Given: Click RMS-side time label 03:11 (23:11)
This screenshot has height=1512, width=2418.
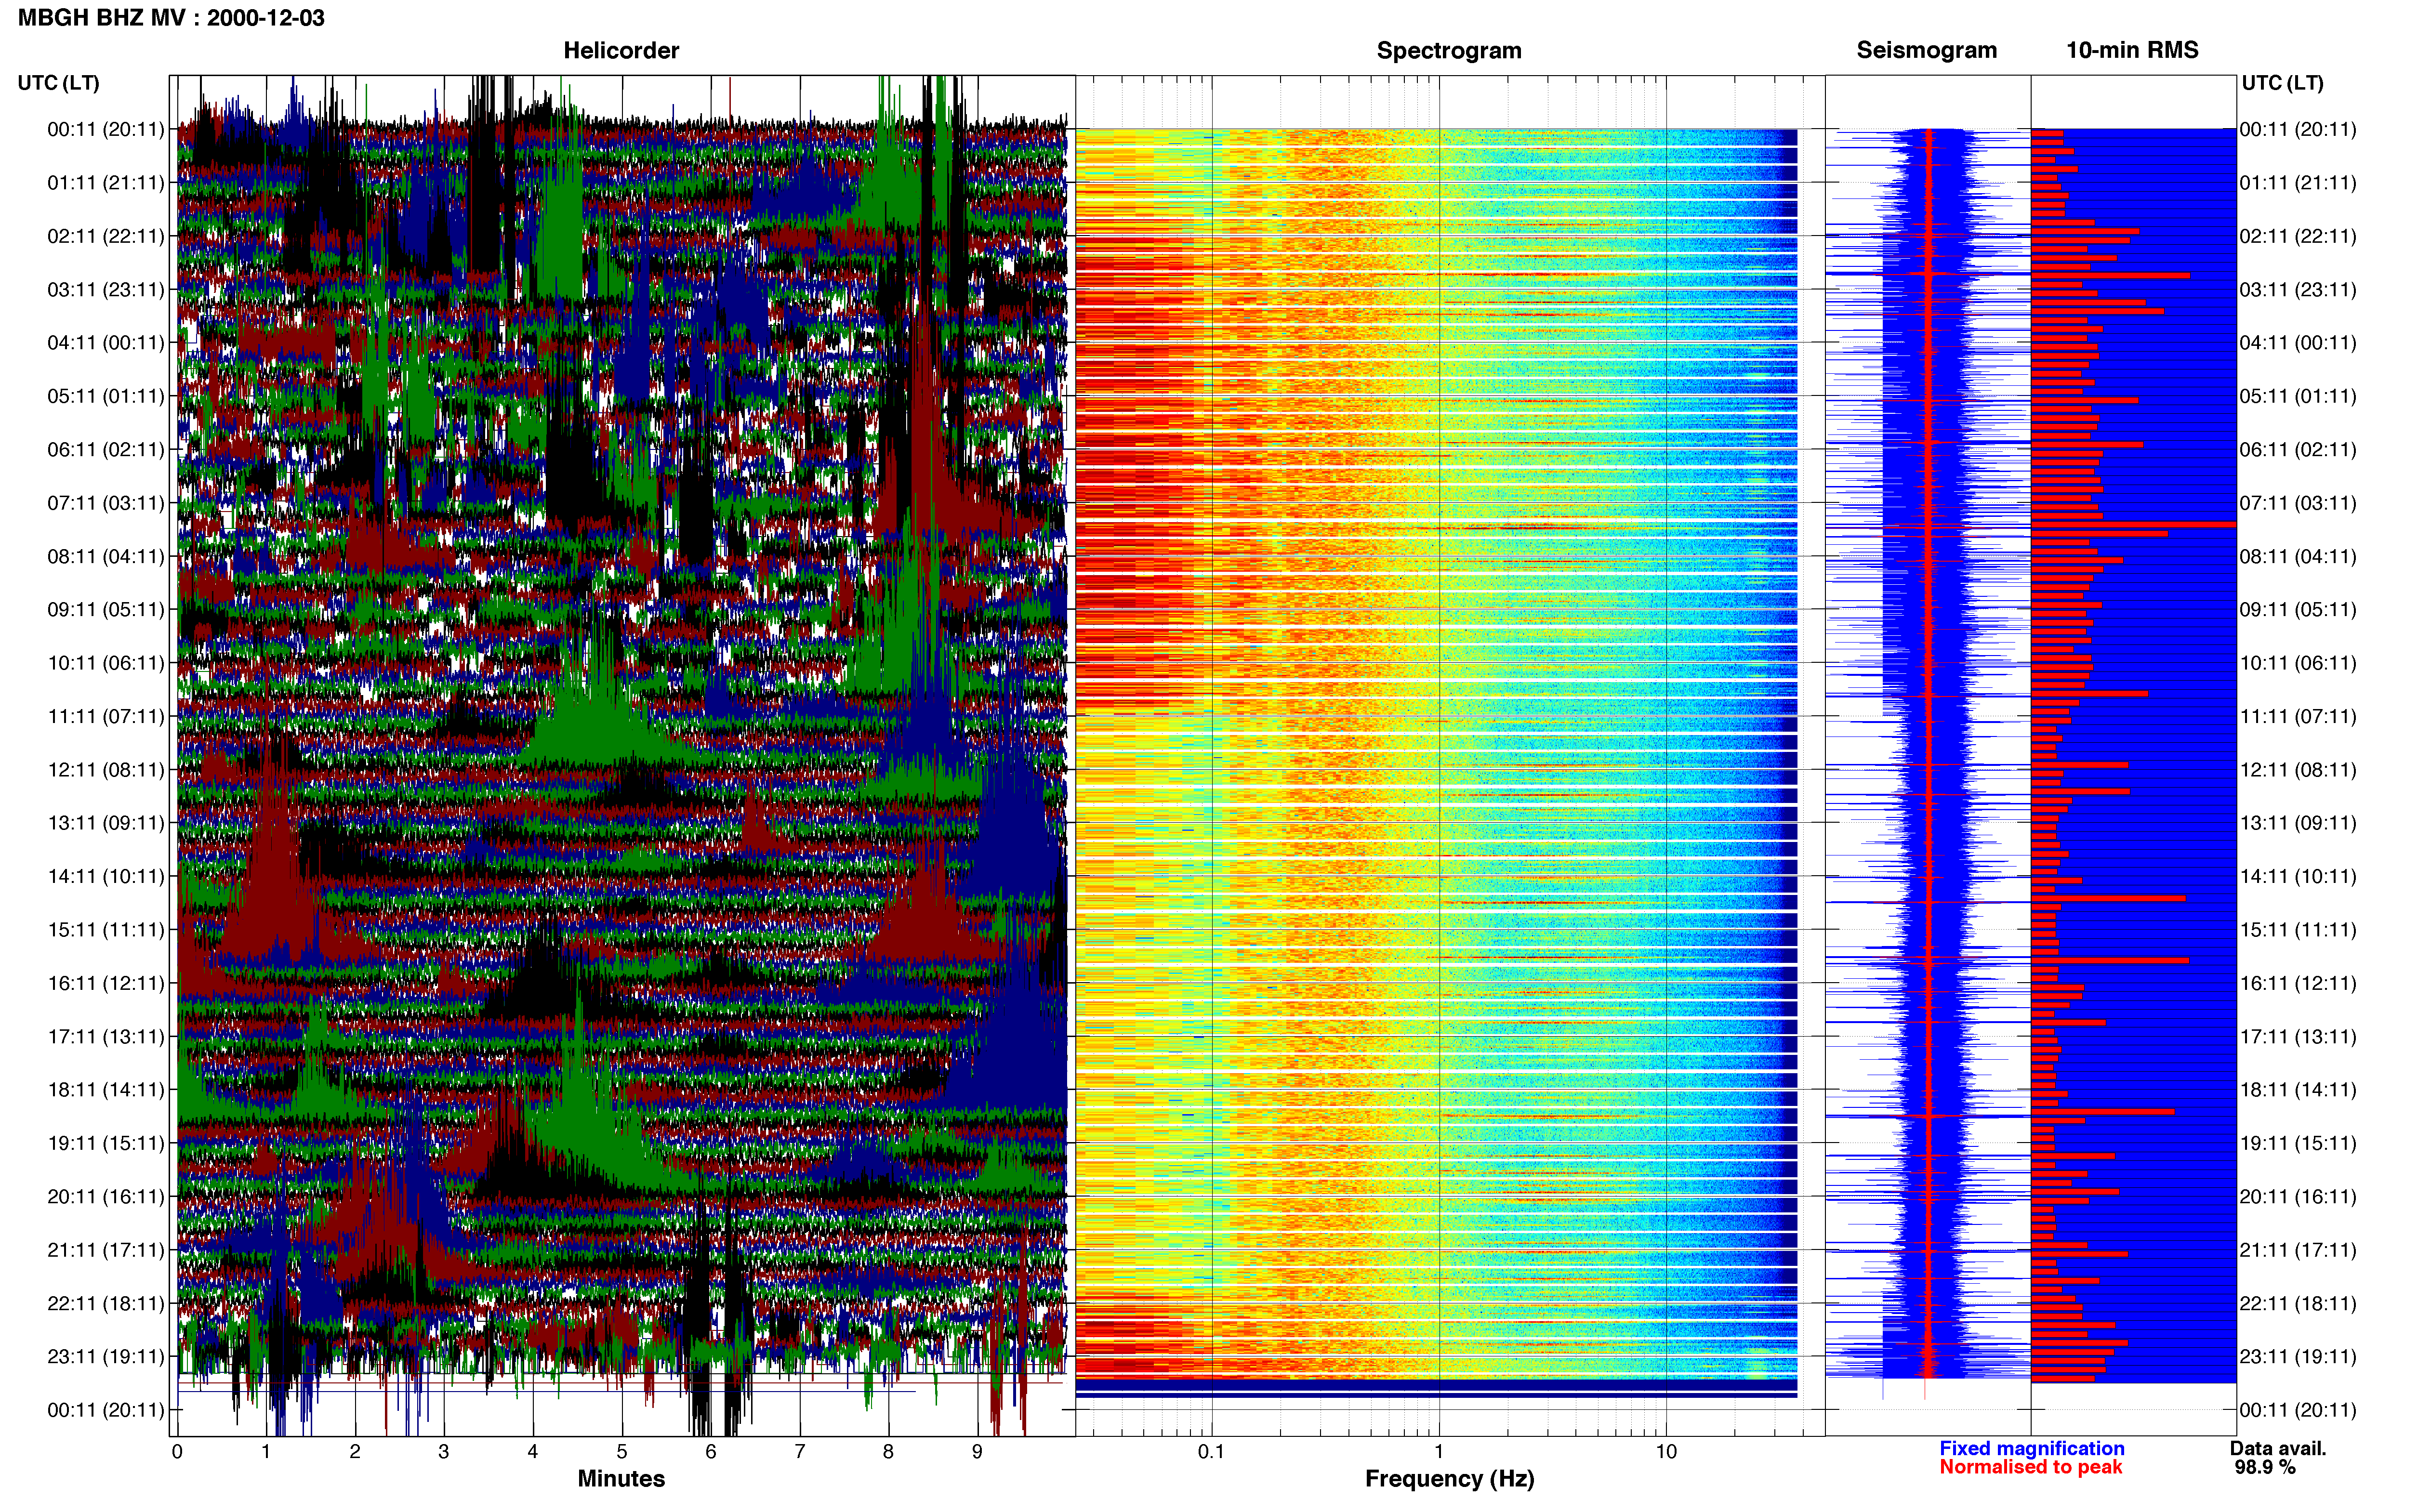Looking at the screenshot, I should pos(2298,290).
